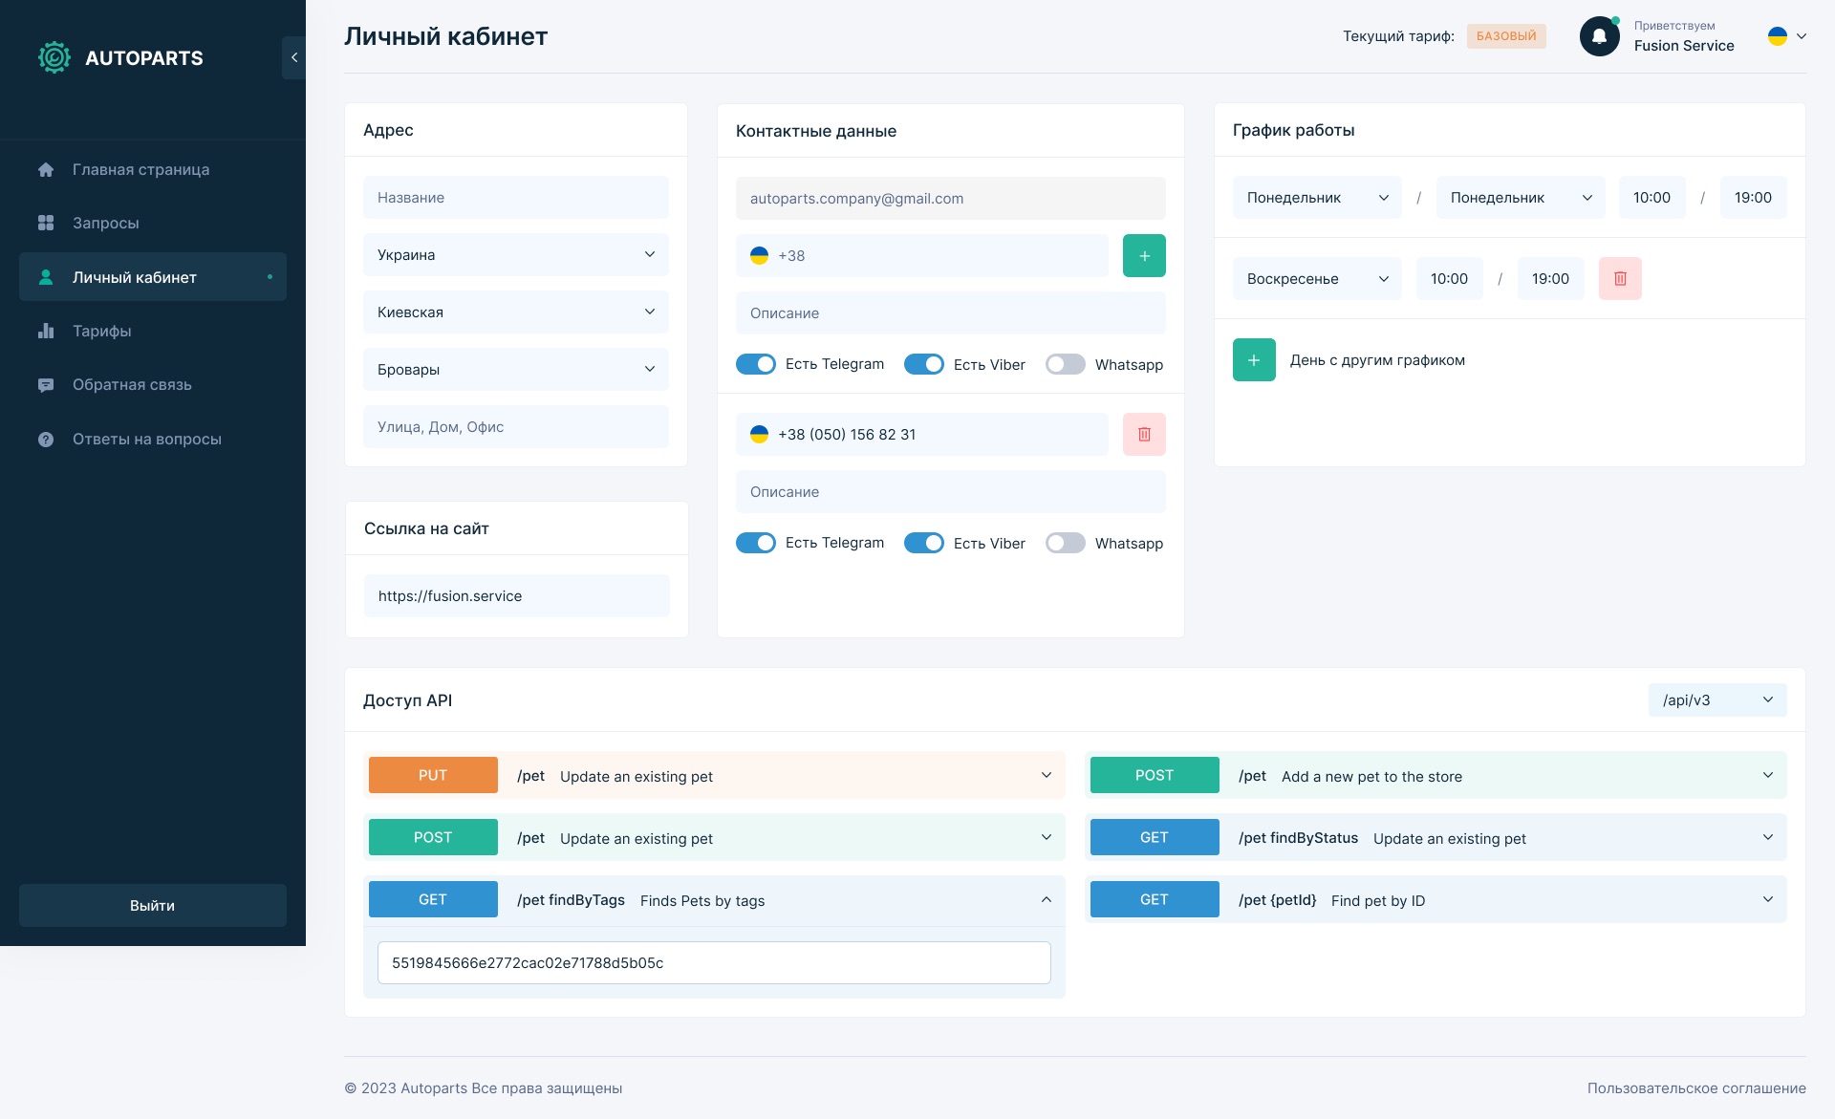1835x1119 pixels.
Task: Click the Выйти logout menu item
Action: (x=152, y=904)
